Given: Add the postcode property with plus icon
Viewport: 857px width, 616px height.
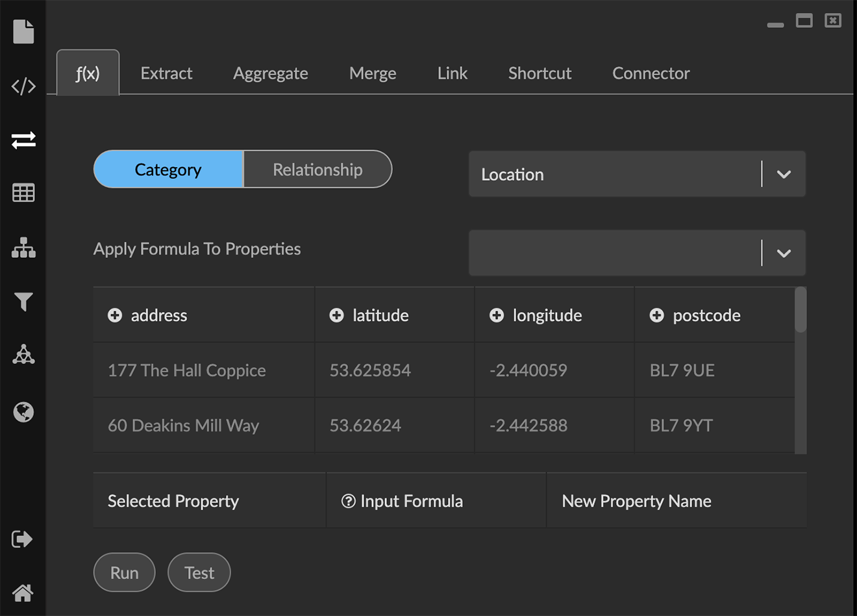Looking at the screenshot, I should 656,315.
